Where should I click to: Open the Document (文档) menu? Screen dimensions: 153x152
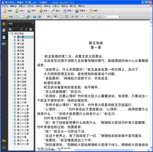(x=30, y=6)
